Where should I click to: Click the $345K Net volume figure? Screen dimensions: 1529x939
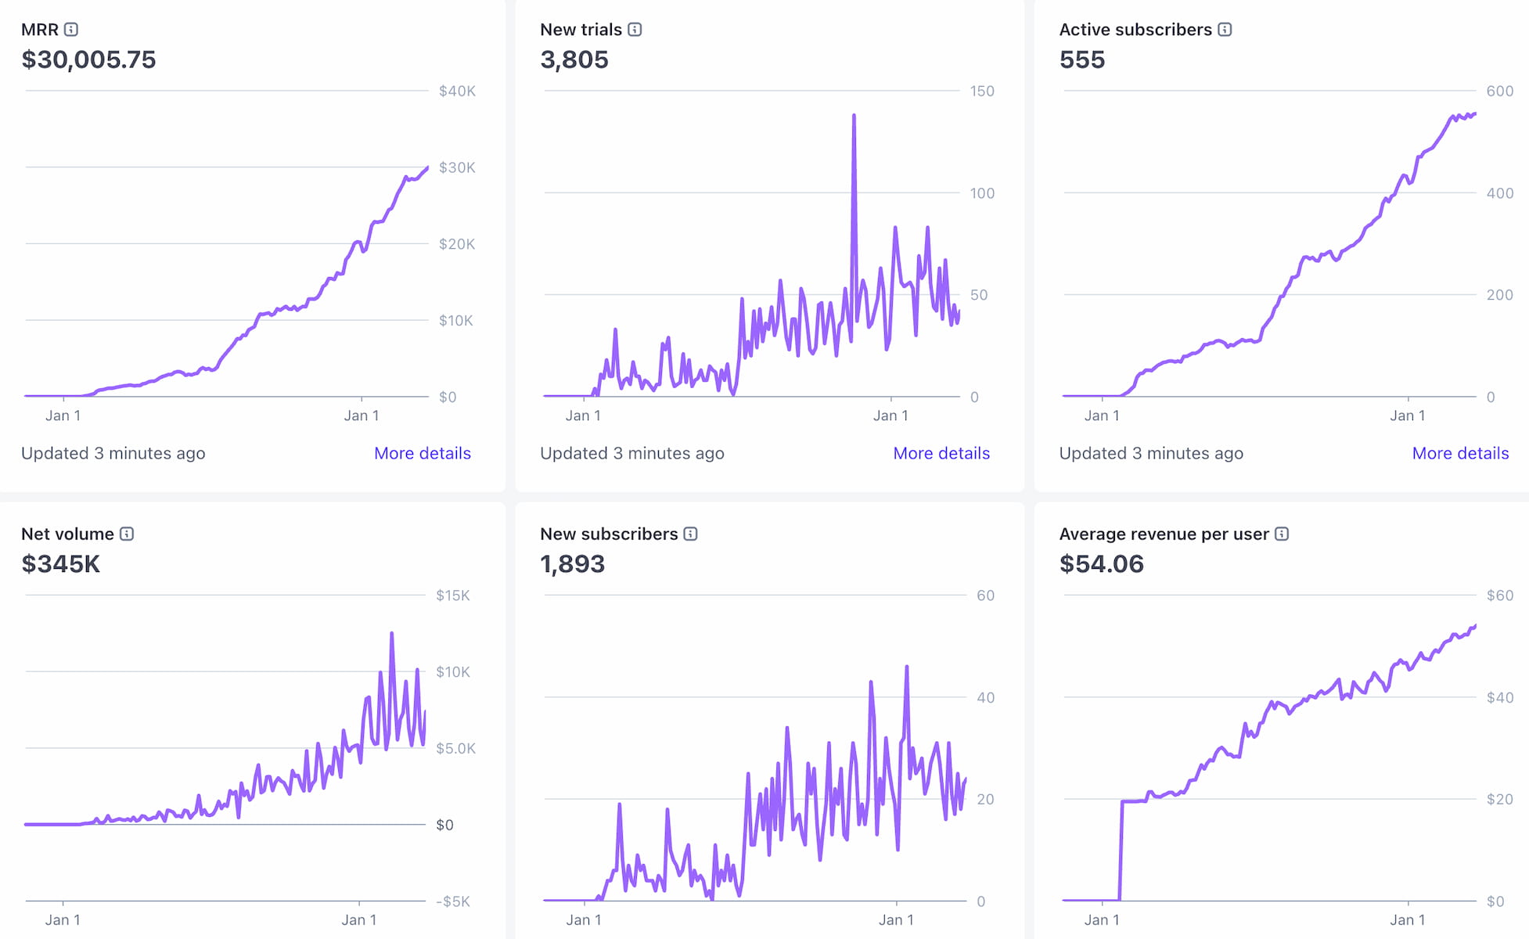click(60, 564)
